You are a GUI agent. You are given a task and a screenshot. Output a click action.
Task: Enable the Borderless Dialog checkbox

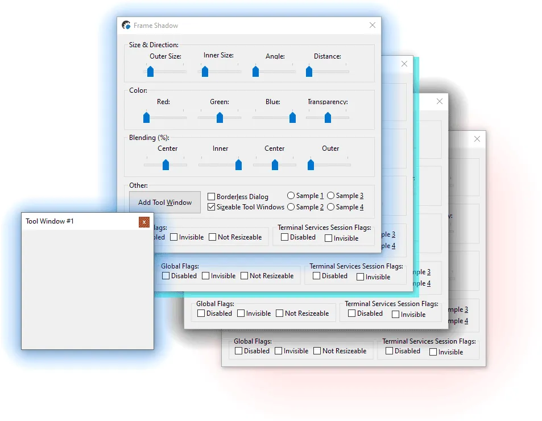pos(212,197)
